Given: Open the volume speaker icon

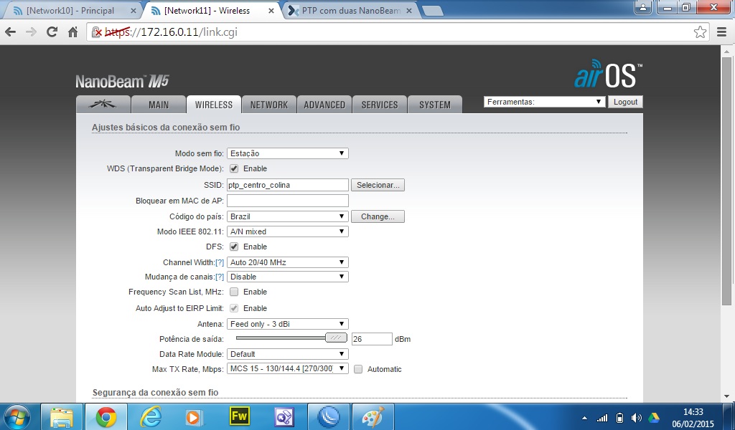Looking at the screenshot, I should click(x=636, y=418).
